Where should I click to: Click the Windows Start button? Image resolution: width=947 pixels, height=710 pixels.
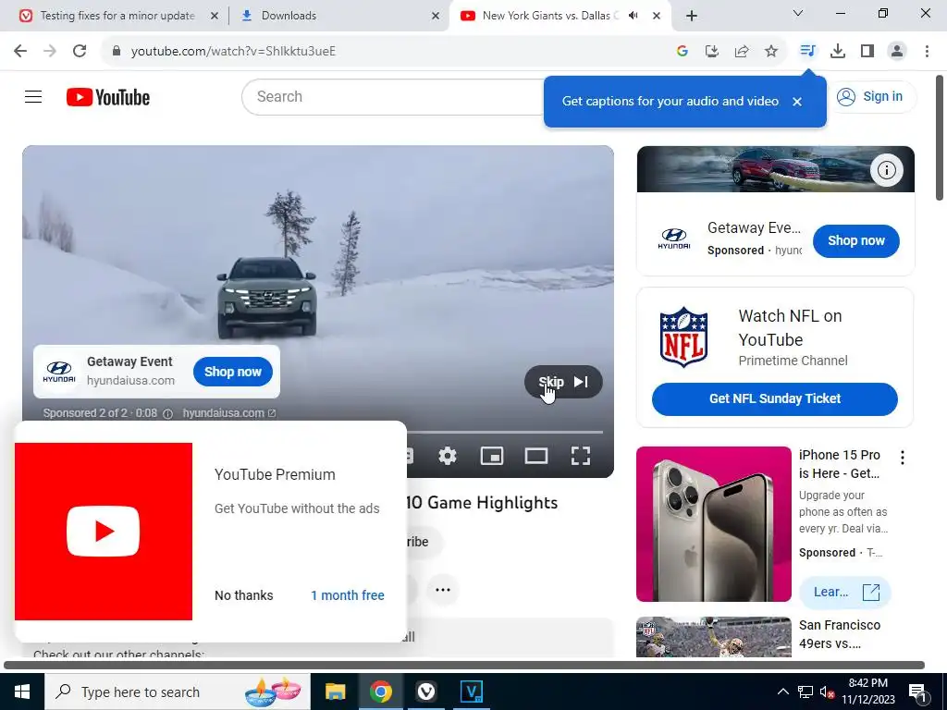[x=22, y=692]
